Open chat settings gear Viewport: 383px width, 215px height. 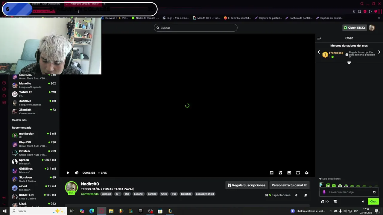[x=363, y=202]
